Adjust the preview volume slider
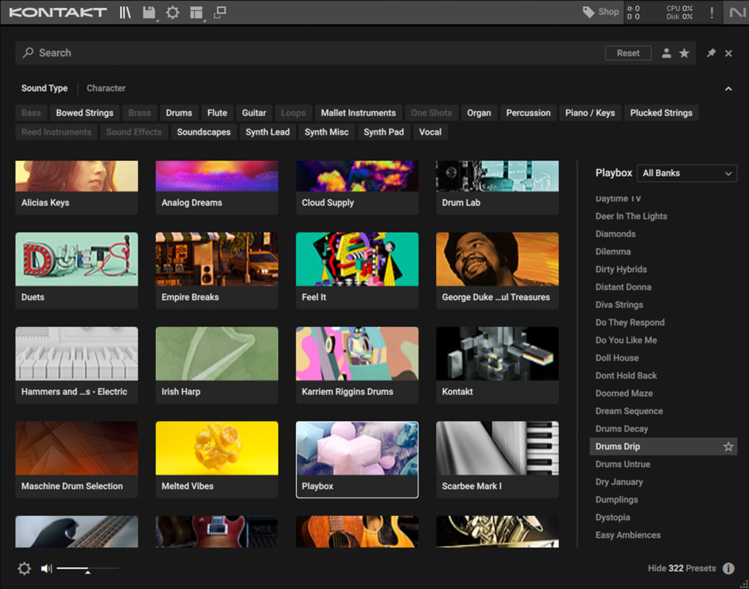The image size is (749, 589). pyautogui.click(x=87, y=569)
